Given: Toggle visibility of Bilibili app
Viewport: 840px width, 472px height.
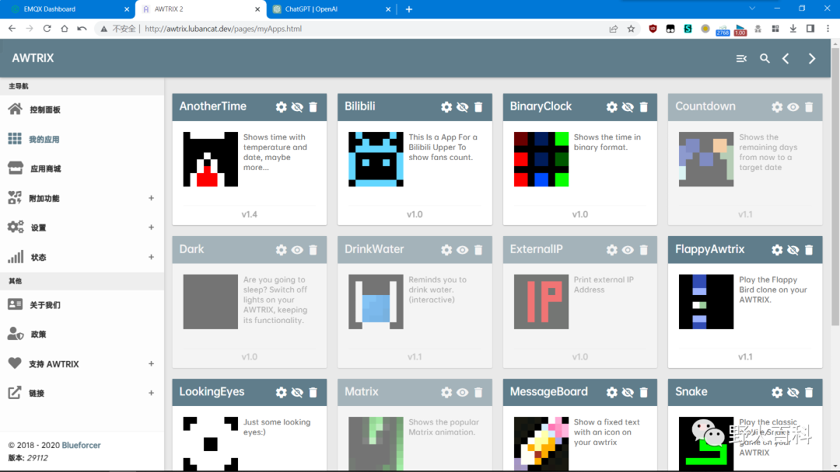Looking at the screenshot, I should tap(462, 107).
